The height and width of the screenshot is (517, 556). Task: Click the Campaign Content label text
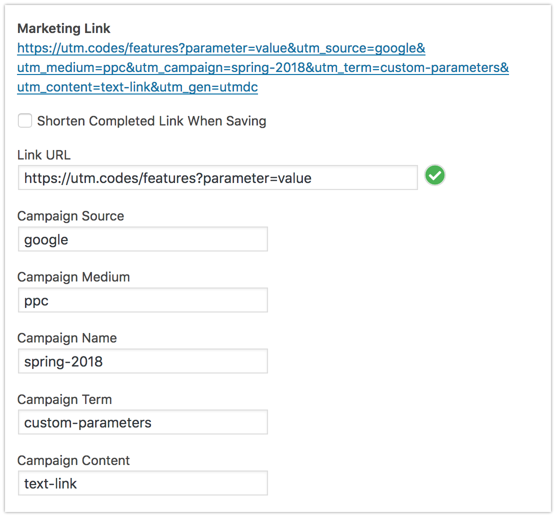tap(73, 460)
